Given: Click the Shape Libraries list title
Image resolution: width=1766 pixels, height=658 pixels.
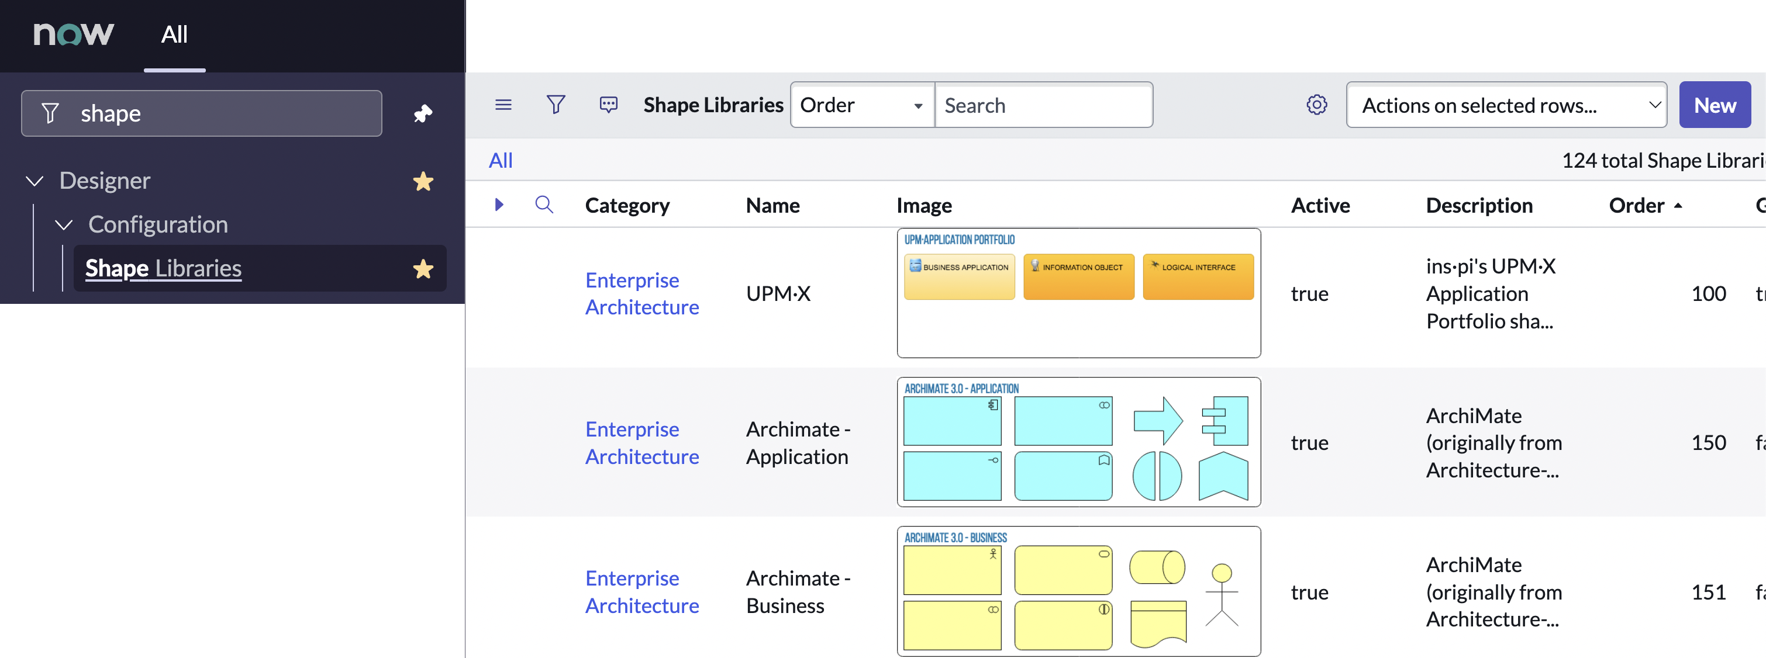Looking at the screenshot, I should [713, 105].
